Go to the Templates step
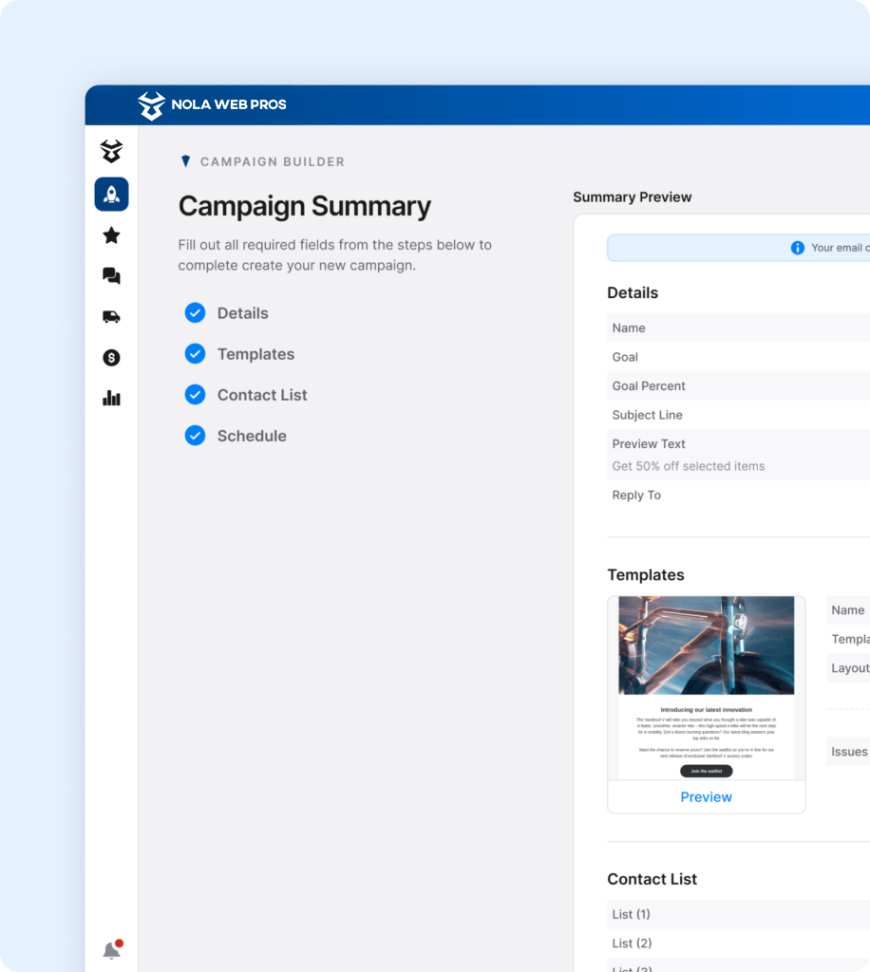 point(255,354)
